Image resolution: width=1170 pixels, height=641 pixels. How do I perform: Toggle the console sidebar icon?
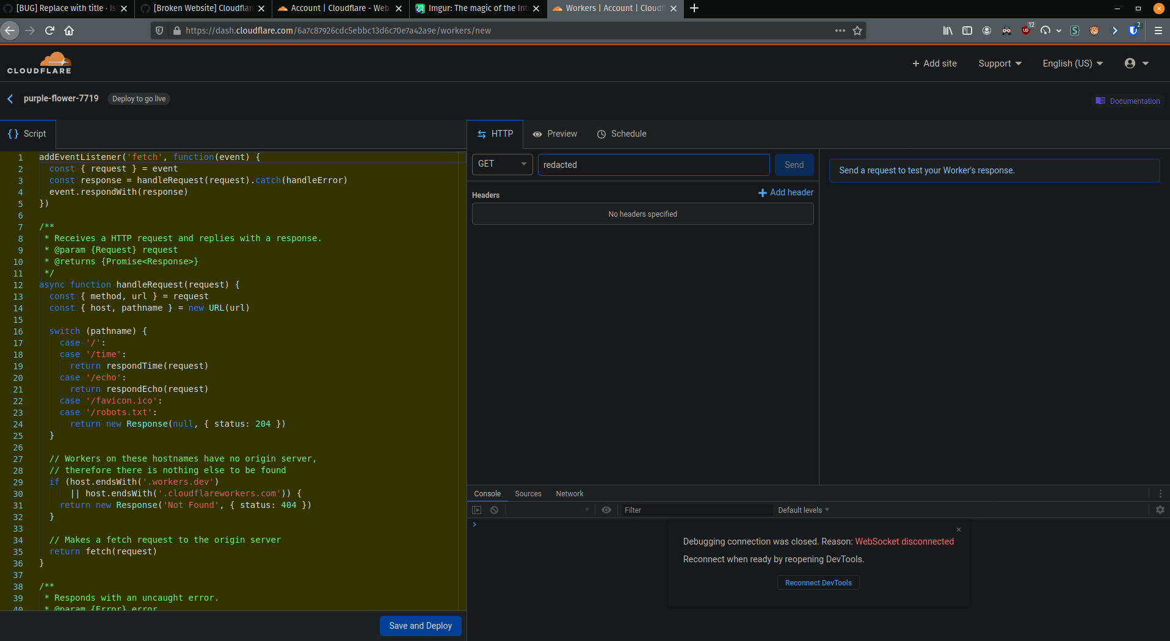[477, 510]
